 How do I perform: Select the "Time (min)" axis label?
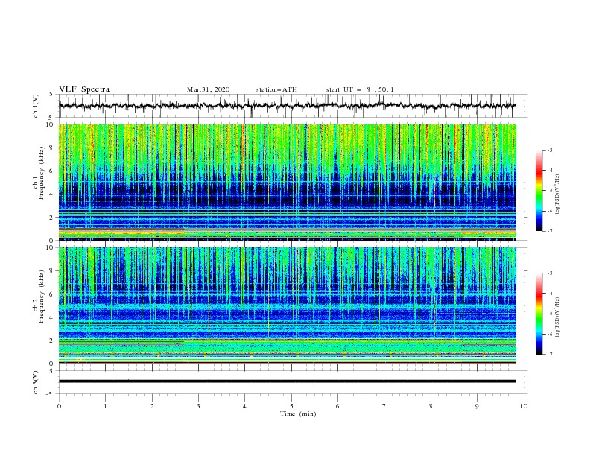tap(298, 414)
